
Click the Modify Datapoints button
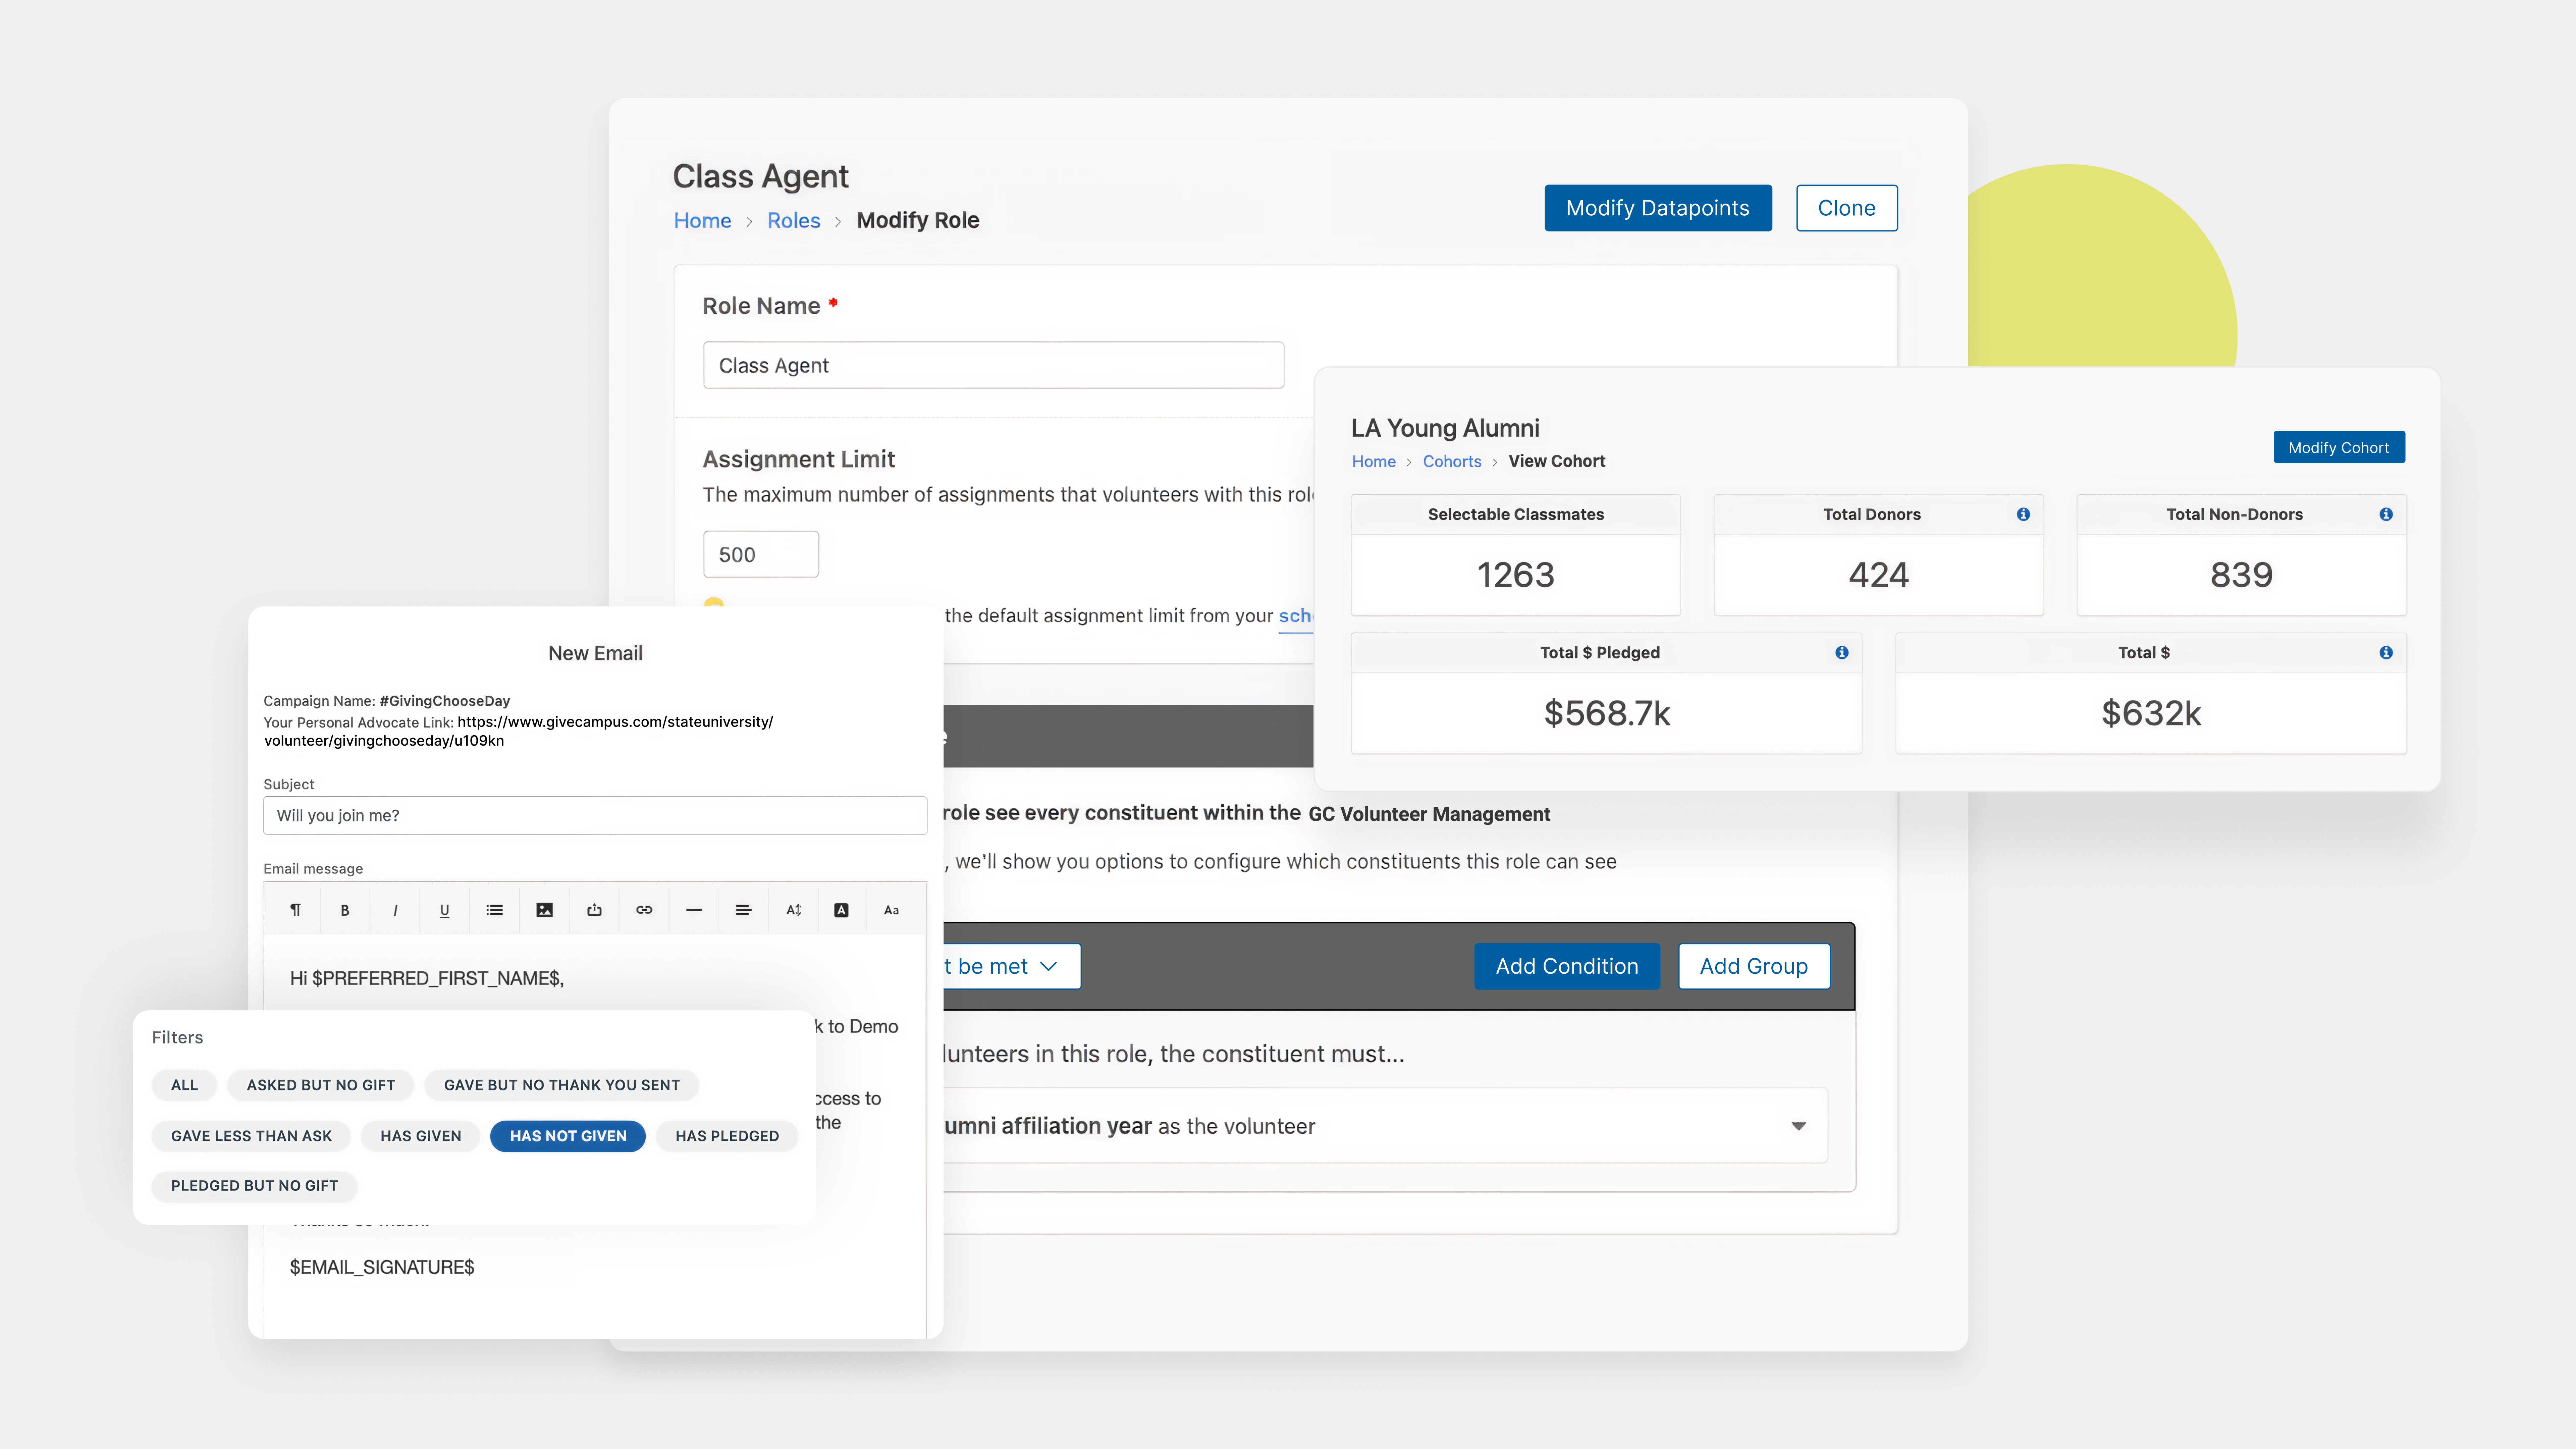click(1657, 208)
